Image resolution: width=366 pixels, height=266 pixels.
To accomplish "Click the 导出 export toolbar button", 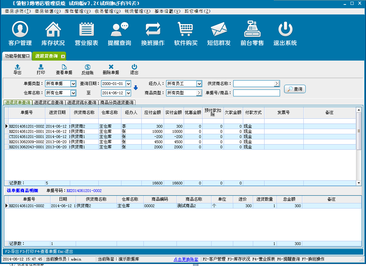I will [18, 69].
